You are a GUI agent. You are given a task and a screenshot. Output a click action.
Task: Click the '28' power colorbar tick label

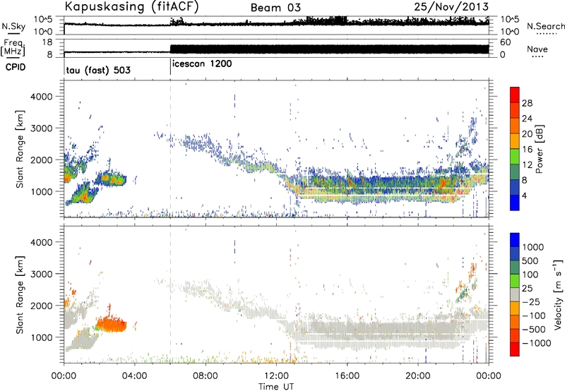click(x=527, y=103)
